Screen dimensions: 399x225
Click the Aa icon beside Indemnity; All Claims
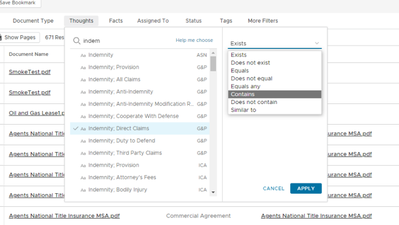(x=83, y=80)
